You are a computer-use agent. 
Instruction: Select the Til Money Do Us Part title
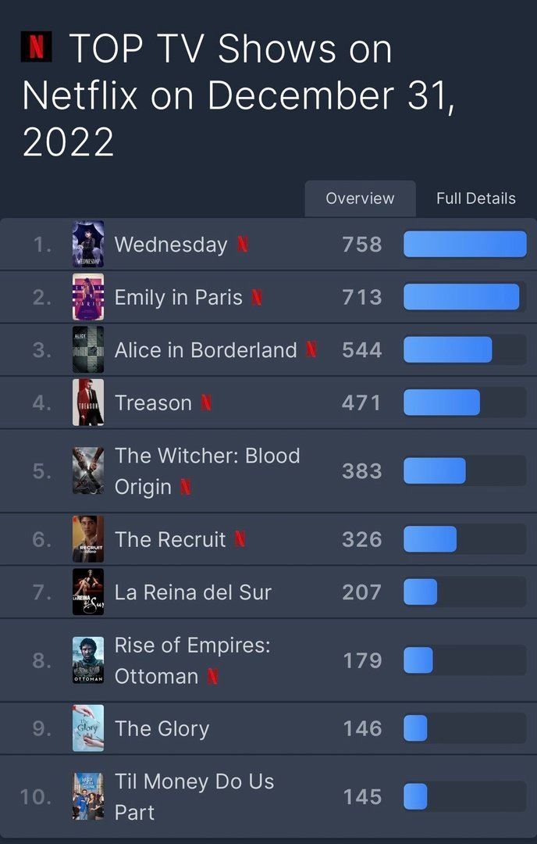click(194, 796)
